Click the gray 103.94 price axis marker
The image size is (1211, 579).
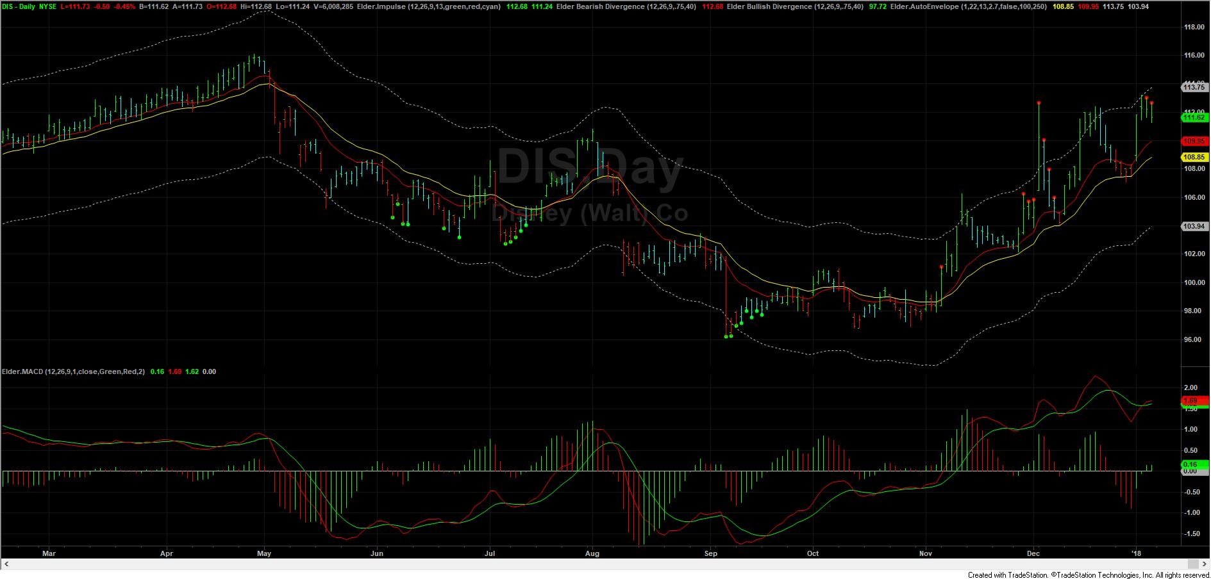[1194, 227]
